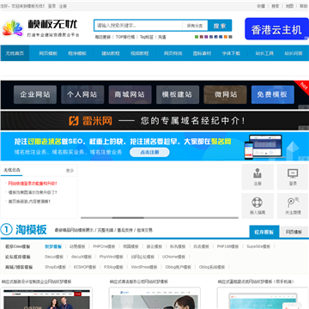Open 网页模板 in the navigation bar
This screenshot has height=309, width=309.
click(48, 53)
